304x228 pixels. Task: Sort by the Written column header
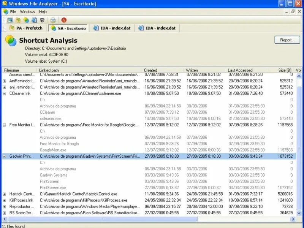[x=204, y=70]
